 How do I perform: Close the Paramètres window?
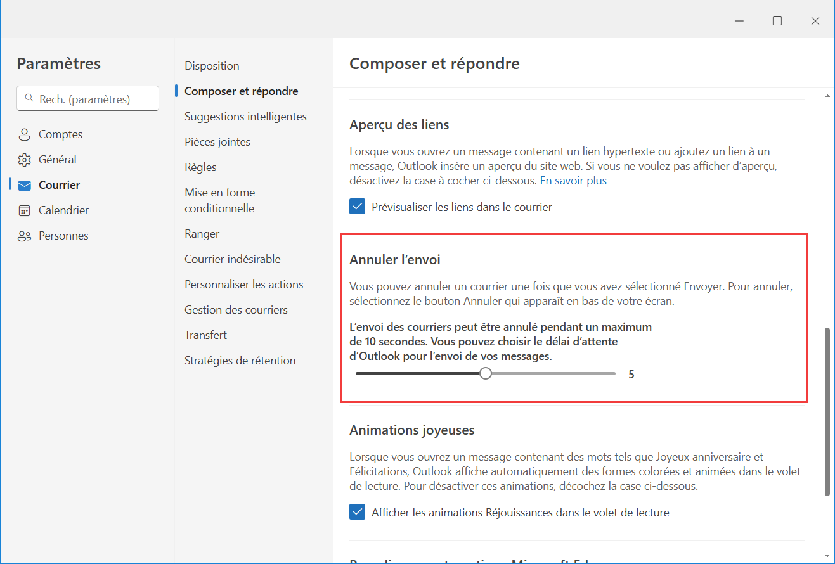click(815, 21)
